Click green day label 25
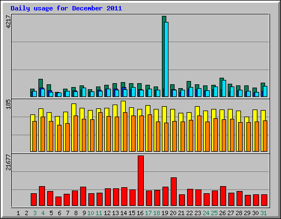 tap(214, 213)
